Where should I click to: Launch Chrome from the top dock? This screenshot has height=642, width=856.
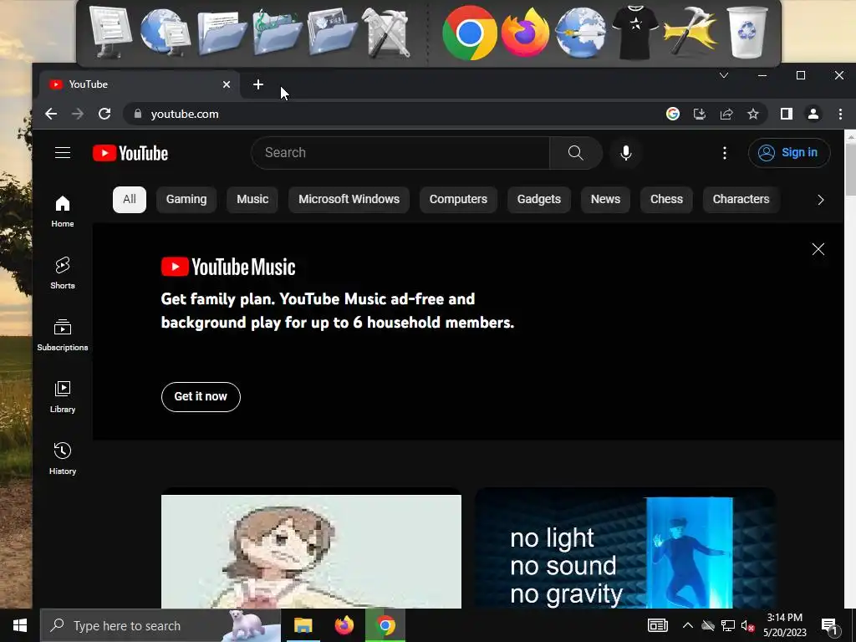[470, 33]
